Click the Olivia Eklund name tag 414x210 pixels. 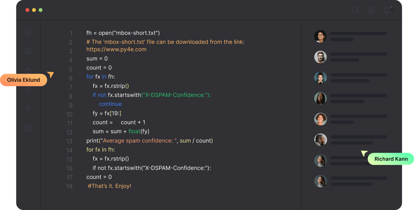coord(23,80)
